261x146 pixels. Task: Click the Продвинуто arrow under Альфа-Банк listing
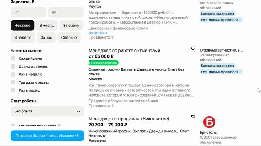(113, 37)
